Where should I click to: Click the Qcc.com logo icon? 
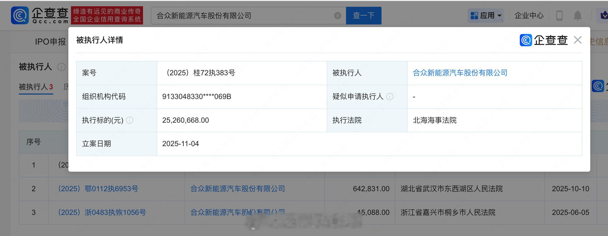coord(20,15)
